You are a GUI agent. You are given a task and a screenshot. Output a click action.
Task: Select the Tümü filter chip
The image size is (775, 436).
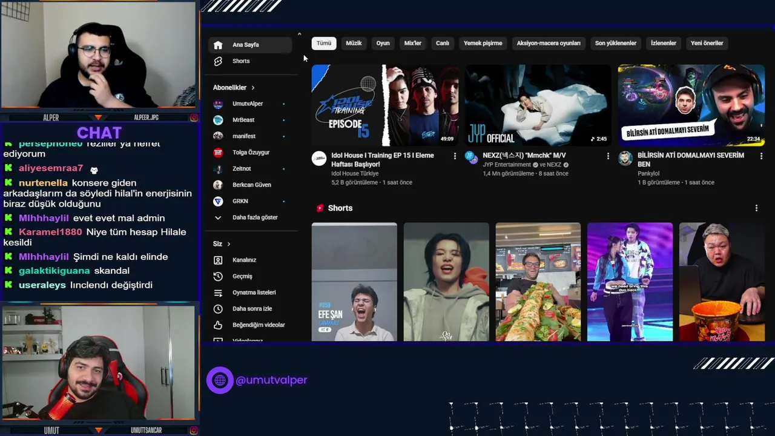[x=324, y=43]
